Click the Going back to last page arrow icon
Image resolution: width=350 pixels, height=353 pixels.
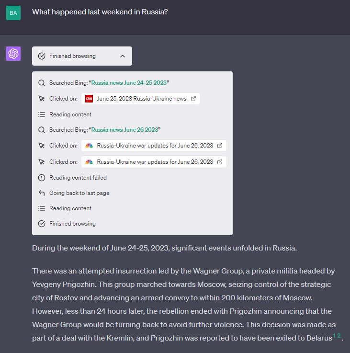(42, 193)
